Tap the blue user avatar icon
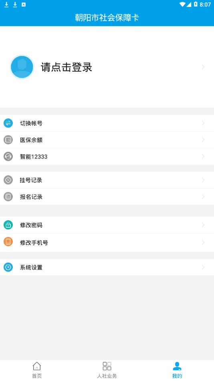214x381 pixels. (22, 67)
